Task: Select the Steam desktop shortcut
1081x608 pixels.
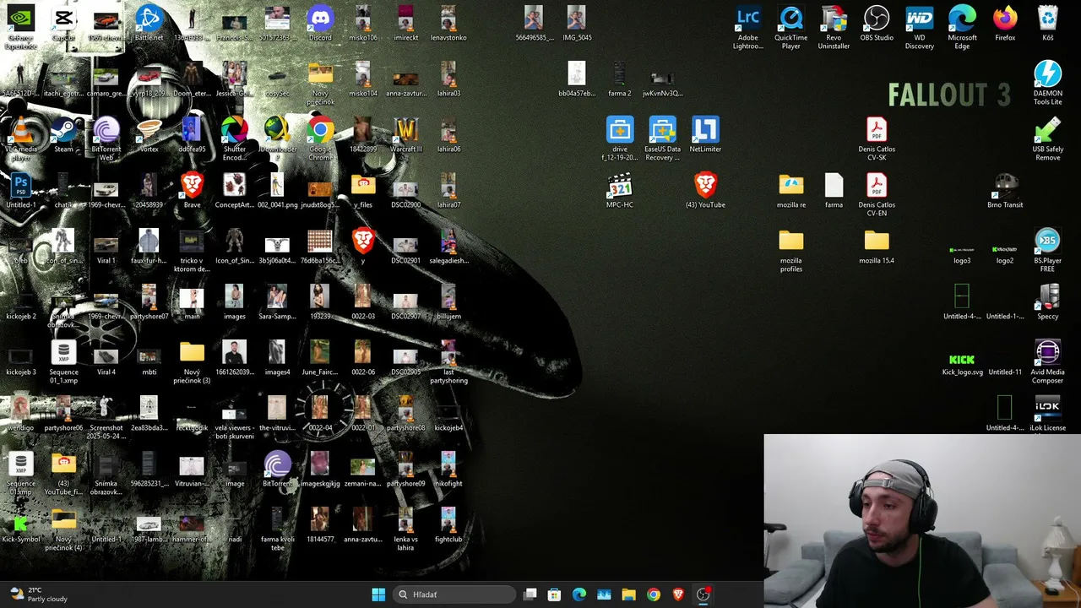Action: point(63,135)
